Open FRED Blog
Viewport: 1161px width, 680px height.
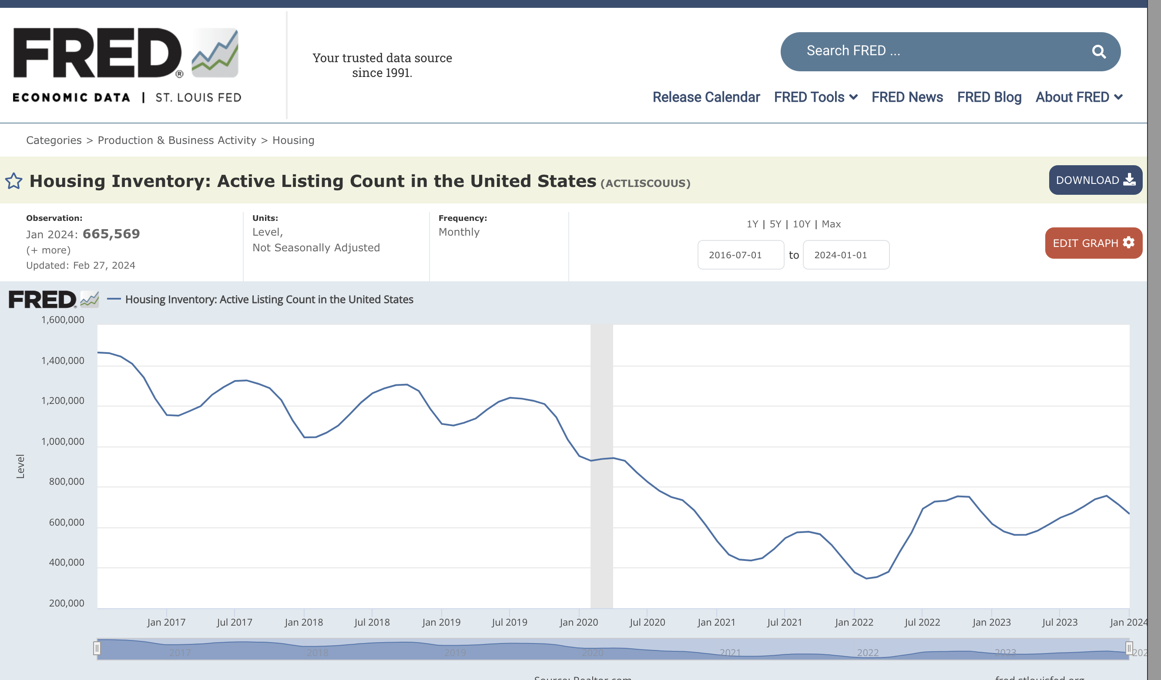(x=989, y=97)
